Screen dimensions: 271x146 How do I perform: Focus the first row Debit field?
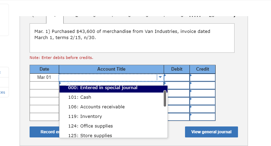coord(177,77)
